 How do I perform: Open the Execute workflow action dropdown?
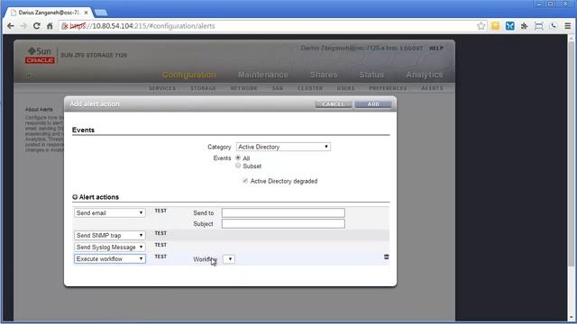pos(109,258)
